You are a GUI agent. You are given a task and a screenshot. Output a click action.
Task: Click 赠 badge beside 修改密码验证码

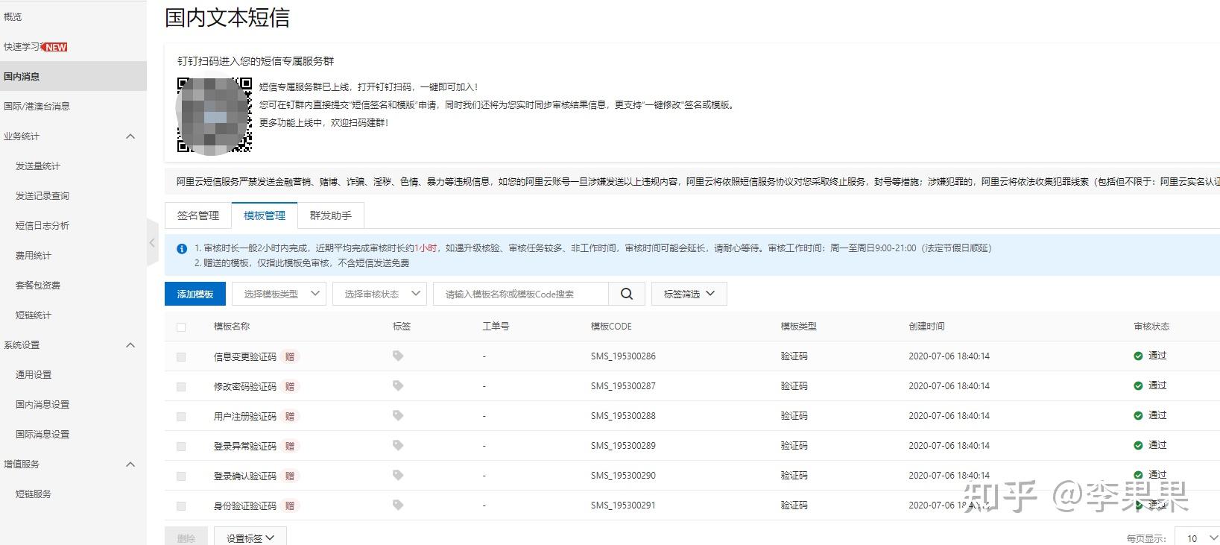pyautogui.click(x=290, y=386)
